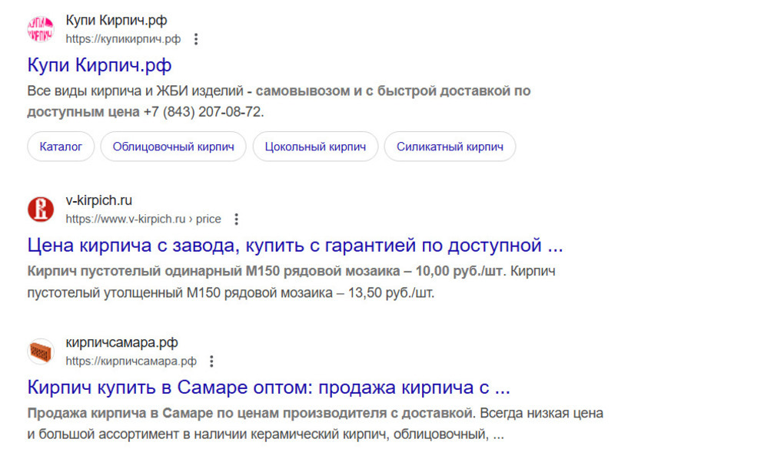Click the https://www.v-kirpich.ru › price URL
This screenshot has width=761, height=462.
tap(143, 219)
